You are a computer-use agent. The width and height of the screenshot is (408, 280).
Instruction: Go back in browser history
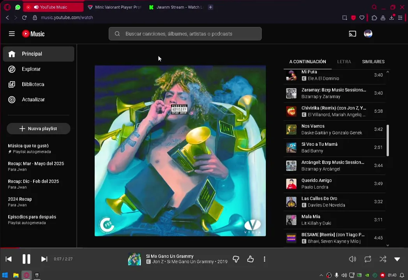click(7, 17)
